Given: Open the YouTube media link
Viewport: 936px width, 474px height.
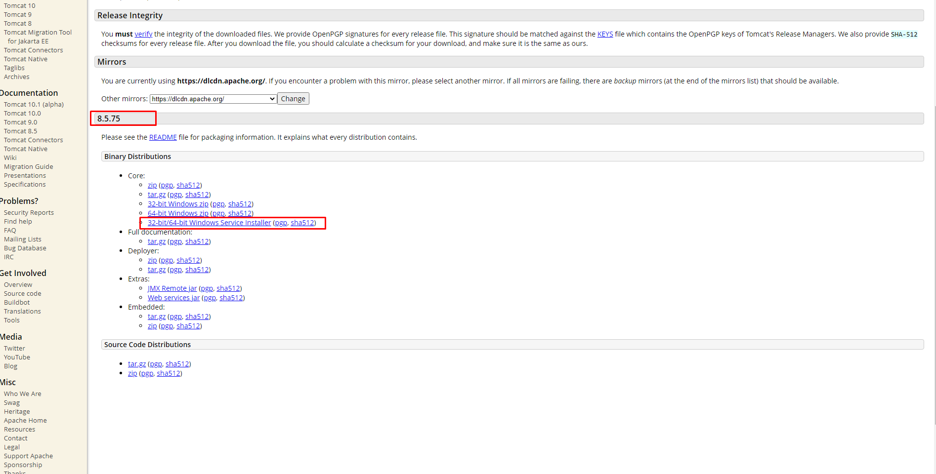Looking at the screenshot, I should coord(17,357).
